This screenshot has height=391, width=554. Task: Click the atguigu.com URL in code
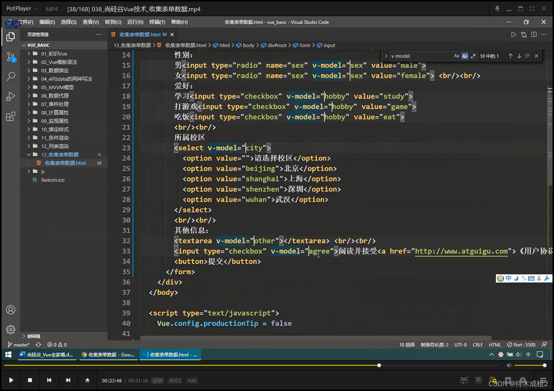coord(461,251)
